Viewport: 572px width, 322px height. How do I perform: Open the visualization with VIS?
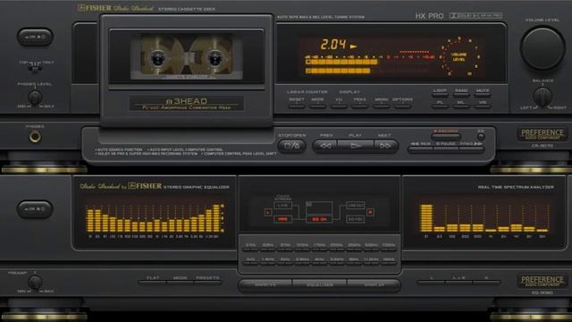[x=483, y=106]
